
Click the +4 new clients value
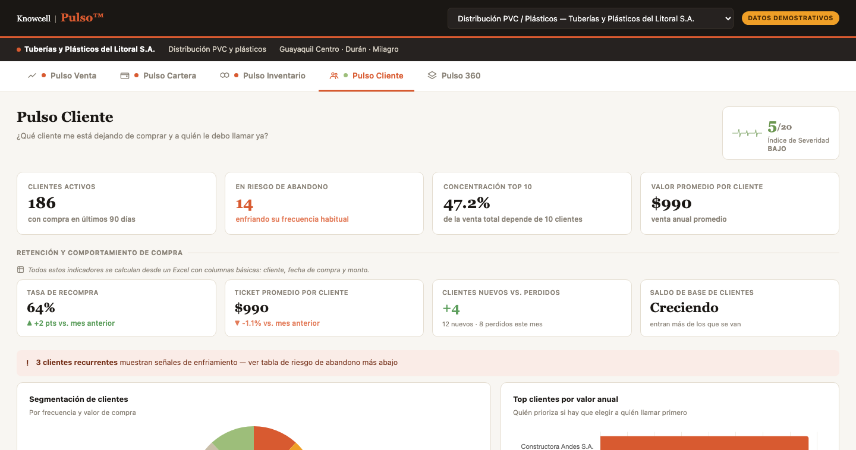point(451,309)
